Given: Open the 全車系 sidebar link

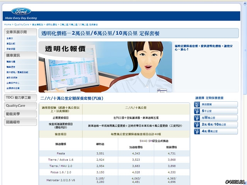Looking at the screenshot, I should (10, 38).
